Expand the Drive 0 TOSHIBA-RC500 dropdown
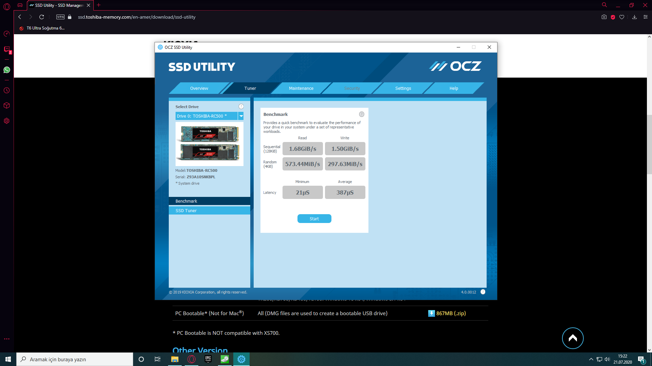Viewport: 652px width, 366px height. 241,116
